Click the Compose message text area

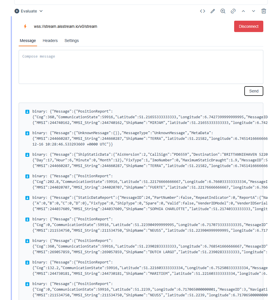pos(141,67)
